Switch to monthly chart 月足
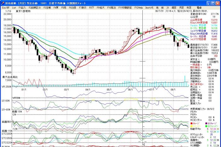This screenshot has width=221, height=147. [182, 8]
